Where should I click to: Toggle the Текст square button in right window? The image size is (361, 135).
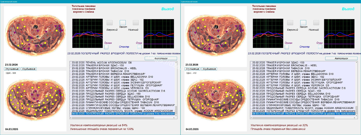pyautogui.click(x=303, y=22)
